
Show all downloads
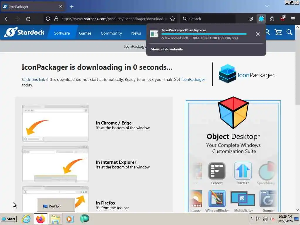[167, 49]
